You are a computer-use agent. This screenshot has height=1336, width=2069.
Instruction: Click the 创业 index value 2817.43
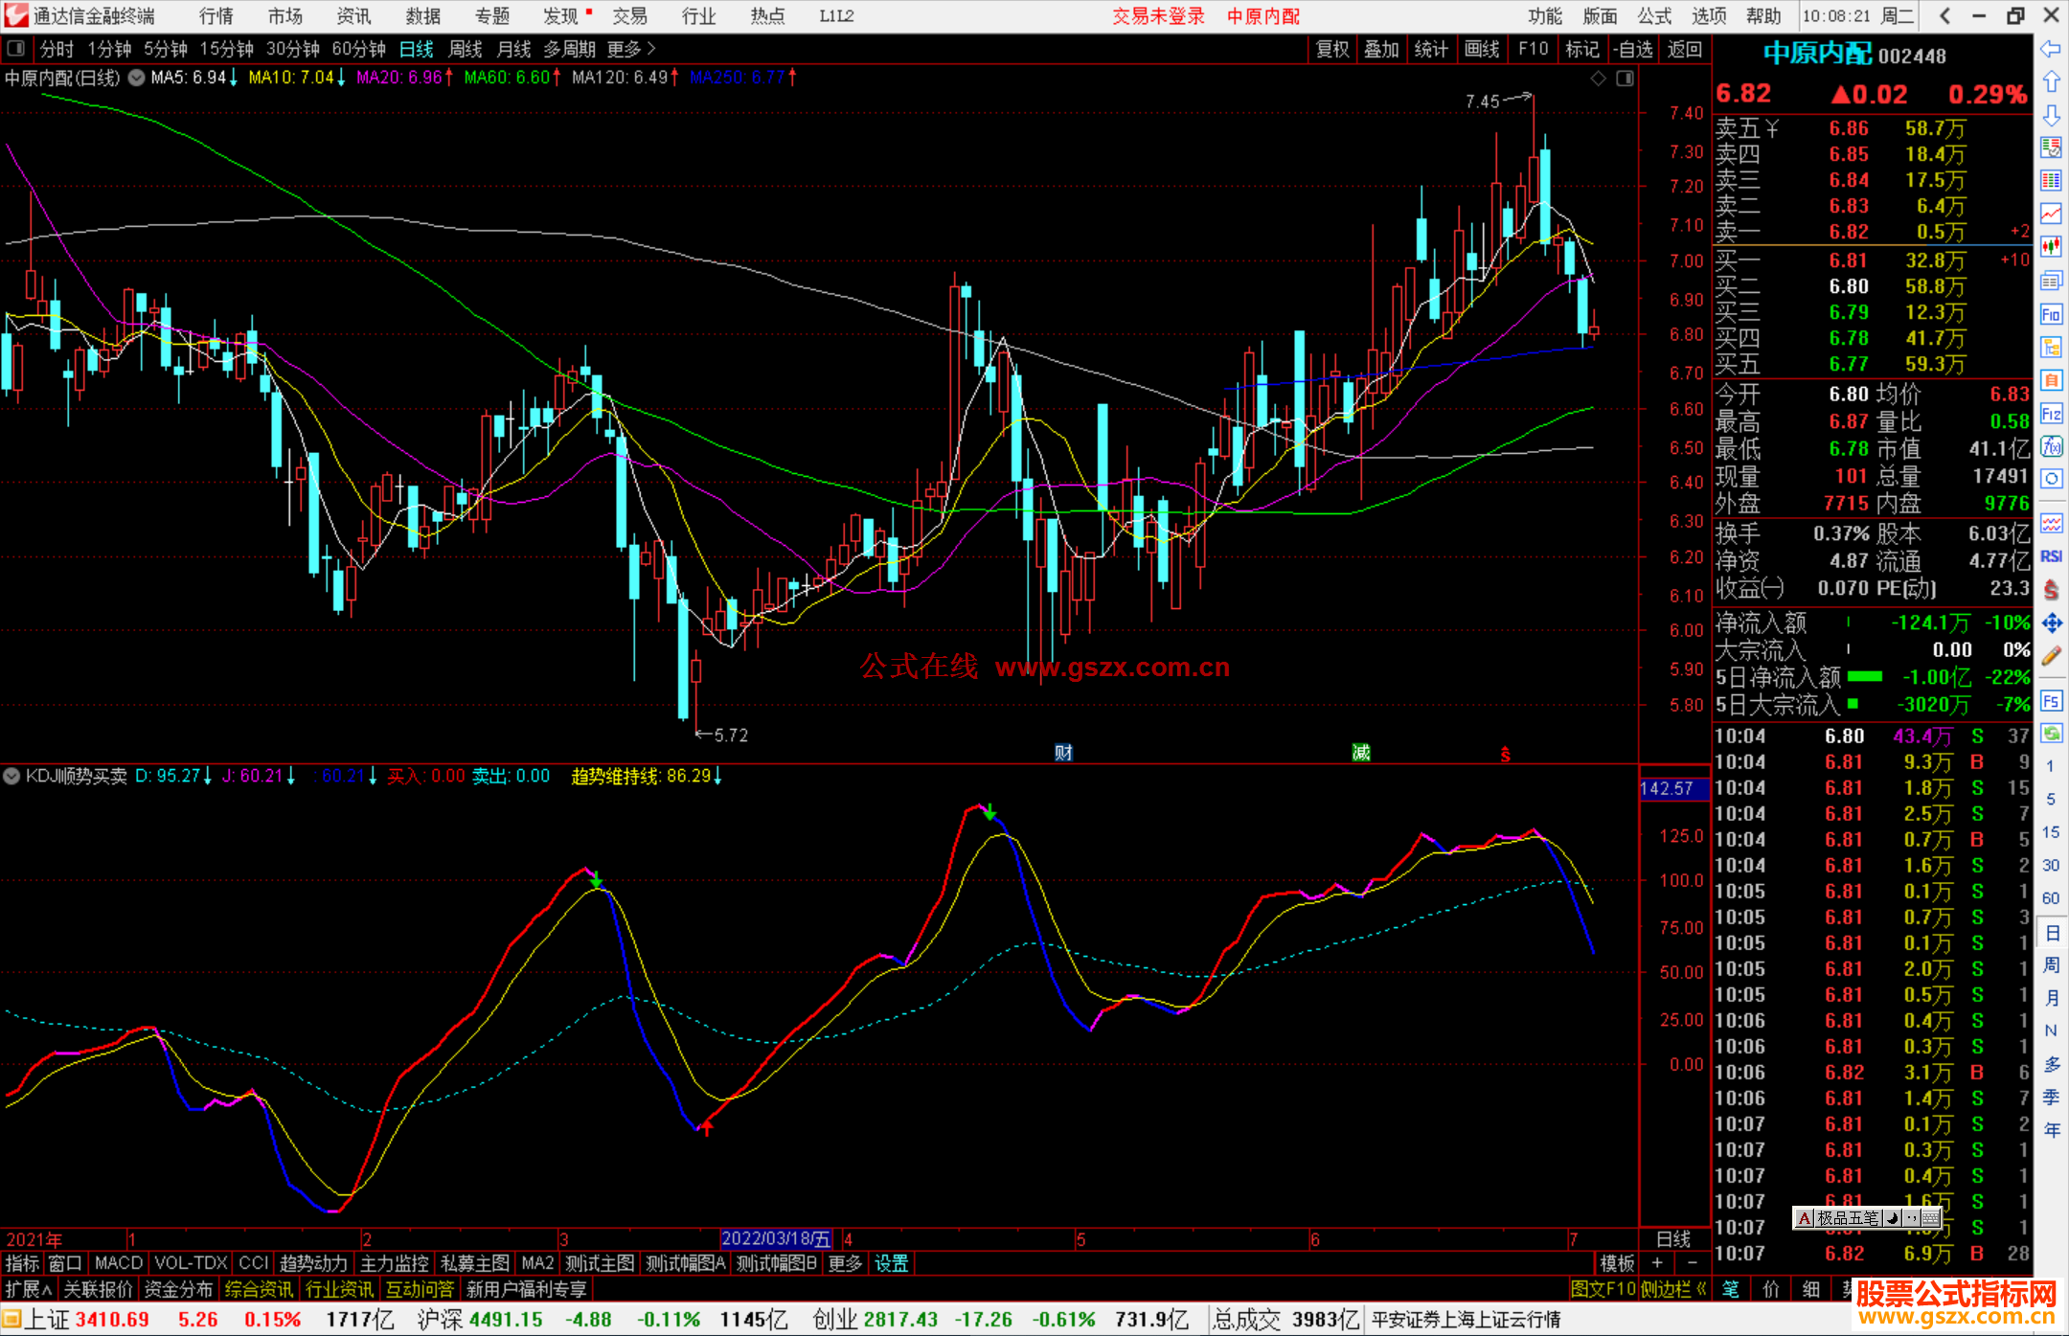900,1320
